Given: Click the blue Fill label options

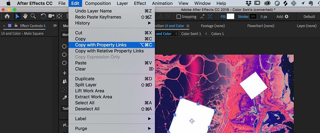Looking at the screenshot, I should pyautogui.click(x=223, y=17).
